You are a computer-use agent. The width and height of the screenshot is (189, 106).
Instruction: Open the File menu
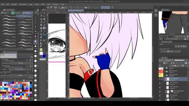[3, 4]
